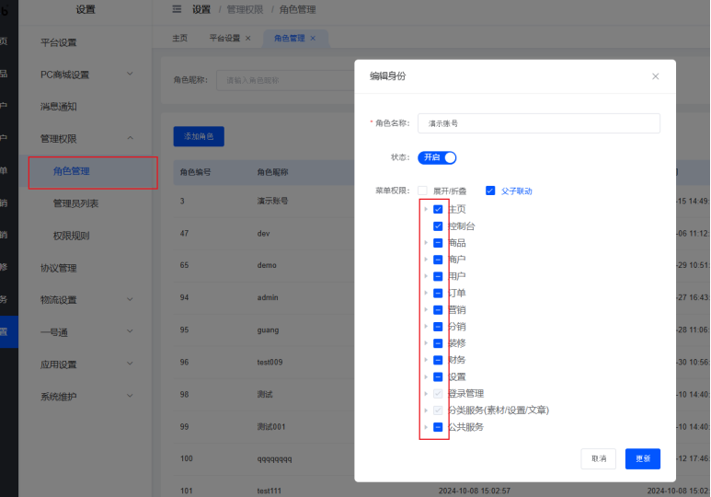Open 消息通知 in the sidebar
The width and height of the screenshot is (711, 497).
tap(59, 107)
